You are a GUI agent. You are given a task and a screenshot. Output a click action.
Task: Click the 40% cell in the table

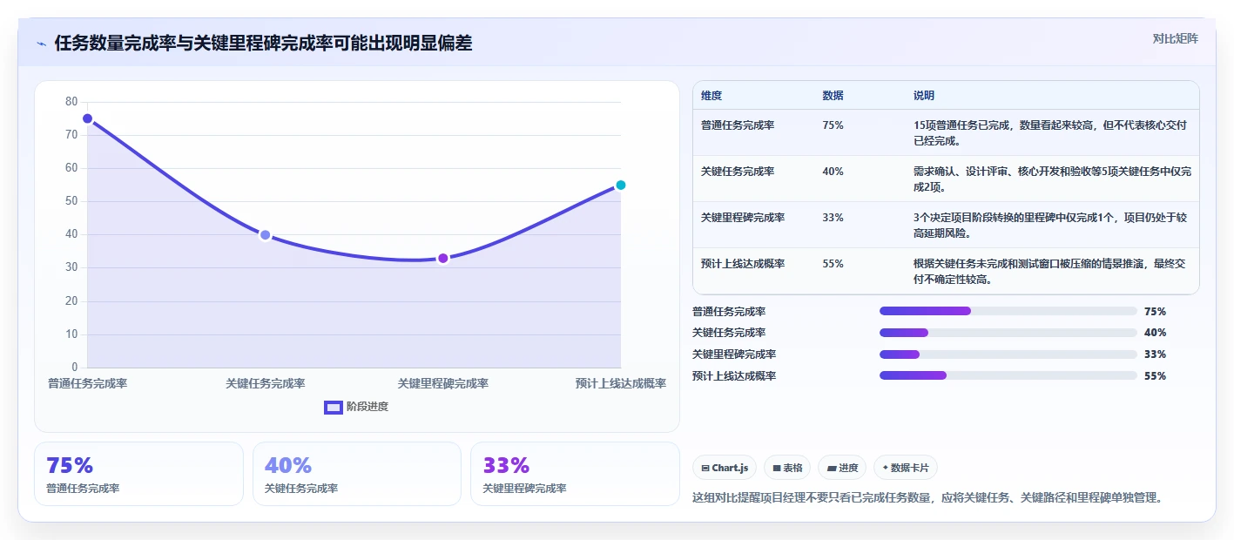coord(833,172)
